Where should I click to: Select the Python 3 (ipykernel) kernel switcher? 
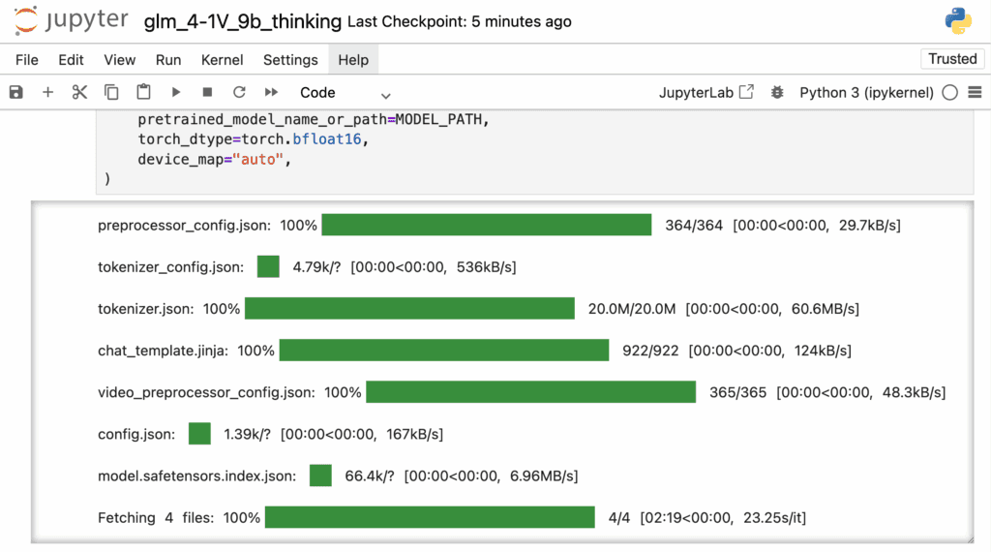tap(866, 92)
